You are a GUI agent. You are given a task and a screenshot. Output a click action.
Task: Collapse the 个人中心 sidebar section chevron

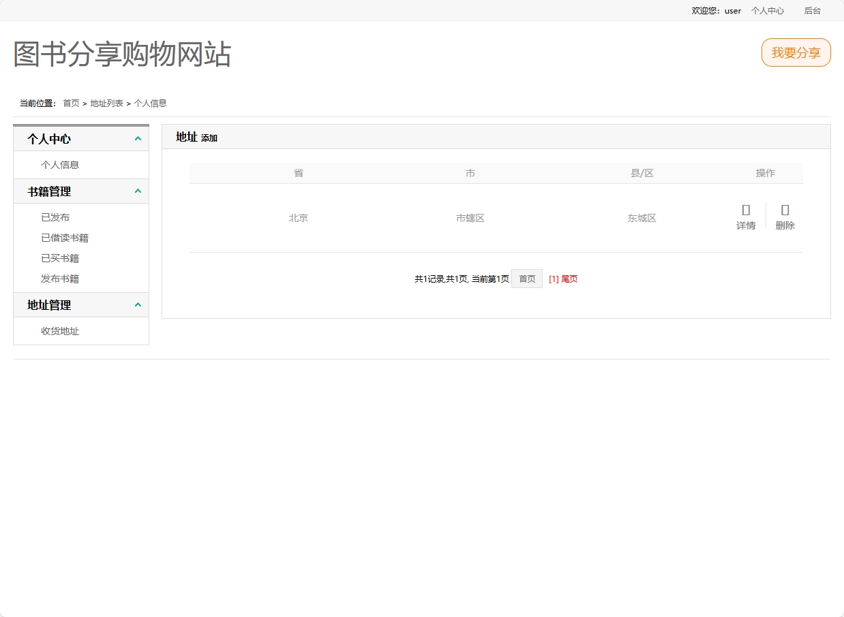pyautogui.click(x=138, y=139)
